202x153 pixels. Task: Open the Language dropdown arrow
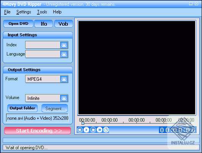(64, 54)
